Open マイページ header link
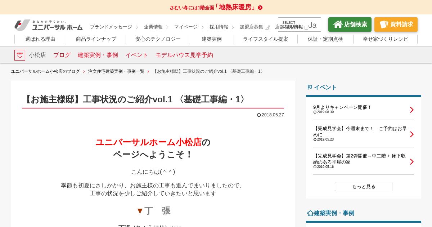 tap(186, 27)
